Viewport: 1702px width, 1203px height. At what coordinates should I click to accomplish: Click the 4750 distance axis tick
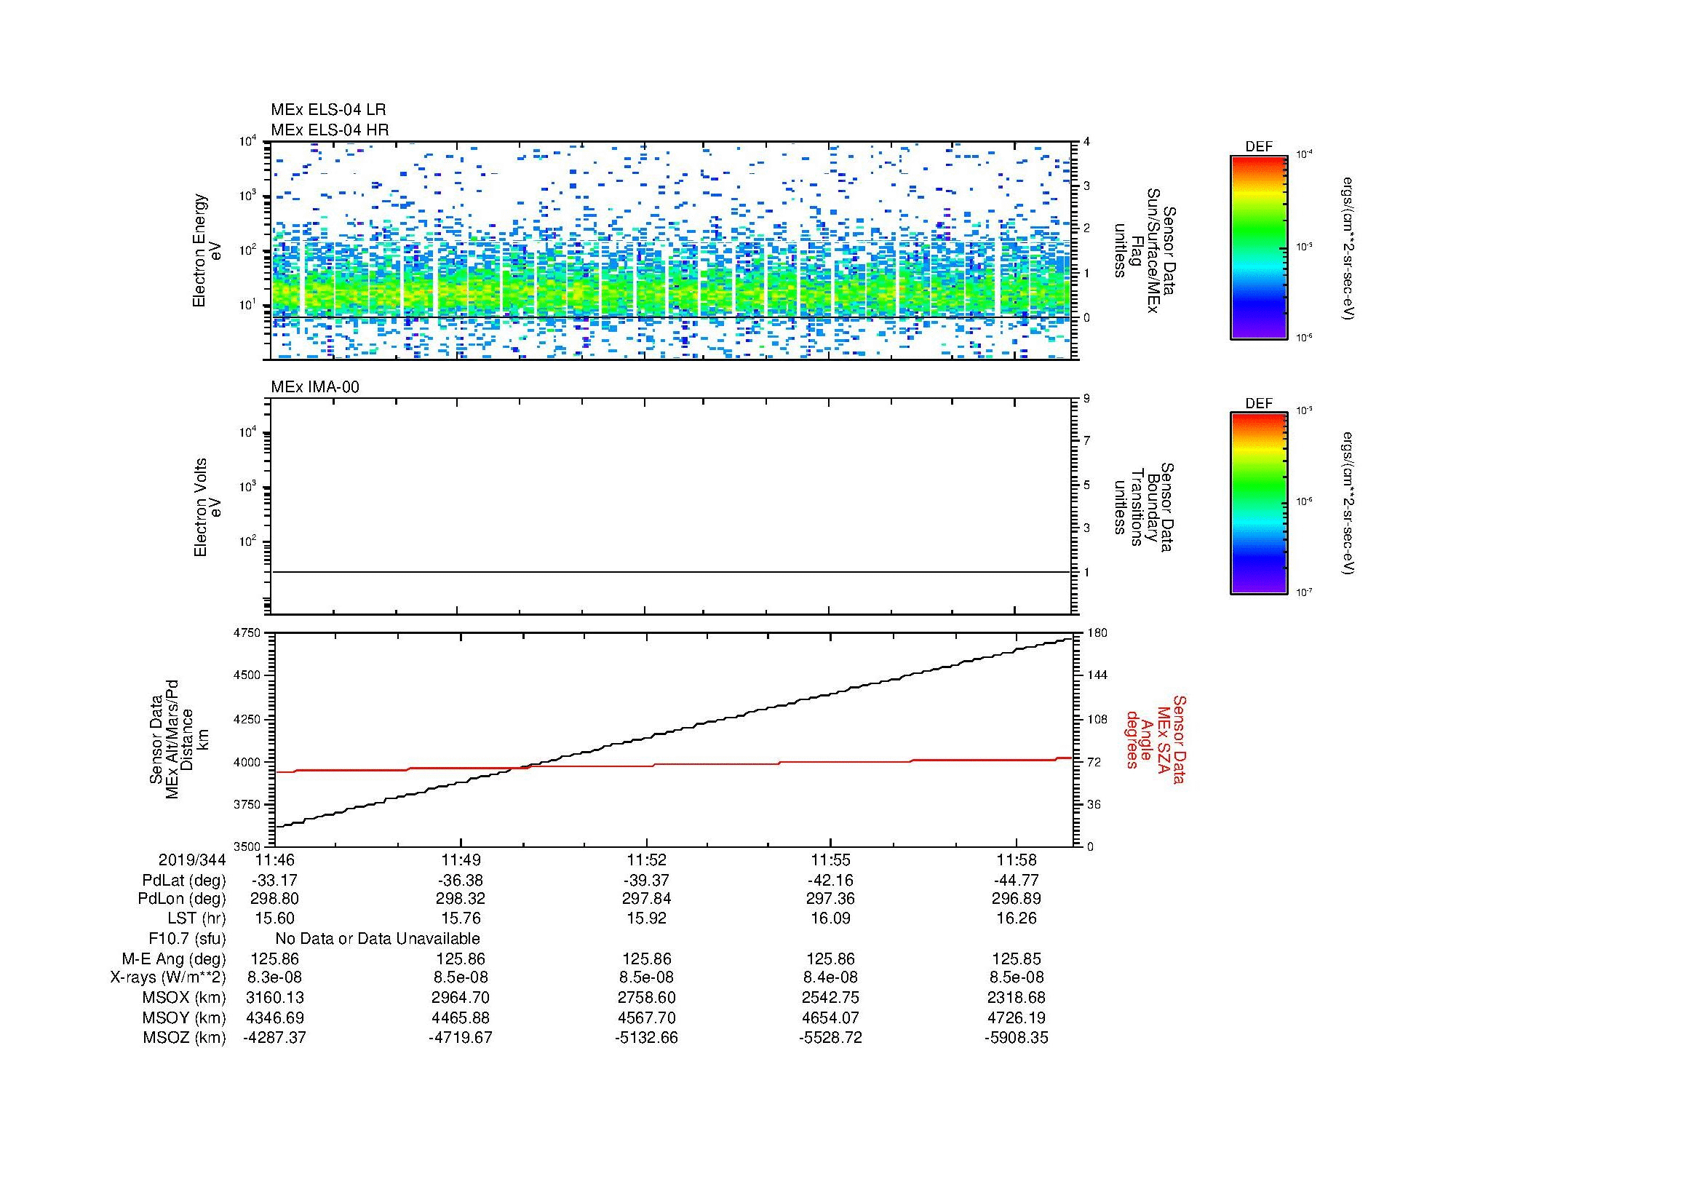point(248,632)
